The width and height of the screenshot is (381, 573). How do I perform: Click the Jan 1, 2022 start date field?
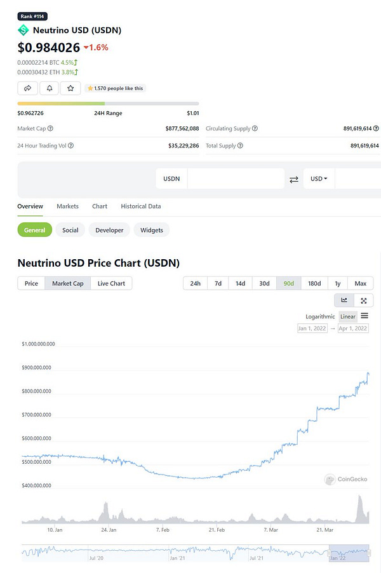coord(312,328)
